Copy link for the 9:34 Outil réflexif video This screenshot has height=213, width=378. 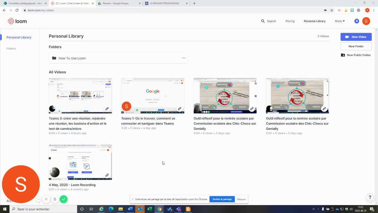252,109
